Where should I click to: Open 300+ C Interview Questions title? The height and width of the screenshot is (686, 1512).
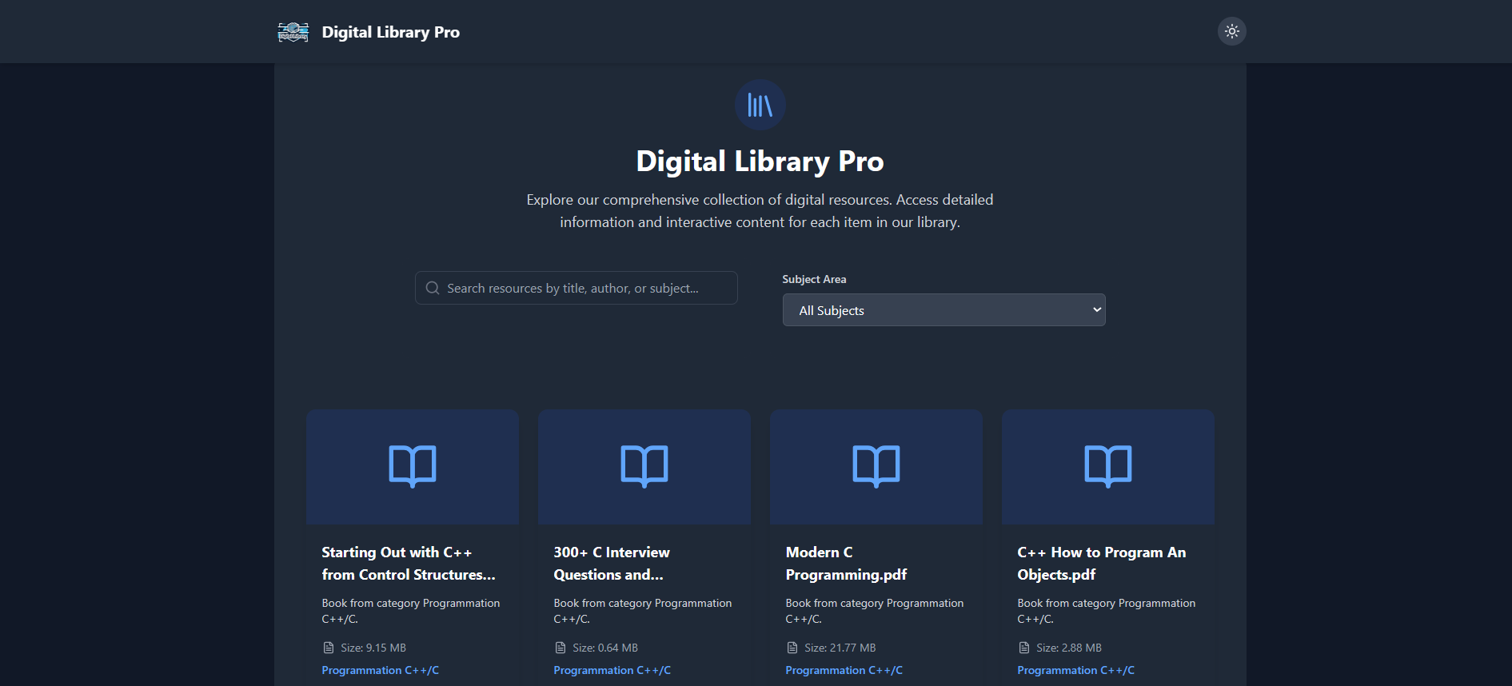click(612, 564)
